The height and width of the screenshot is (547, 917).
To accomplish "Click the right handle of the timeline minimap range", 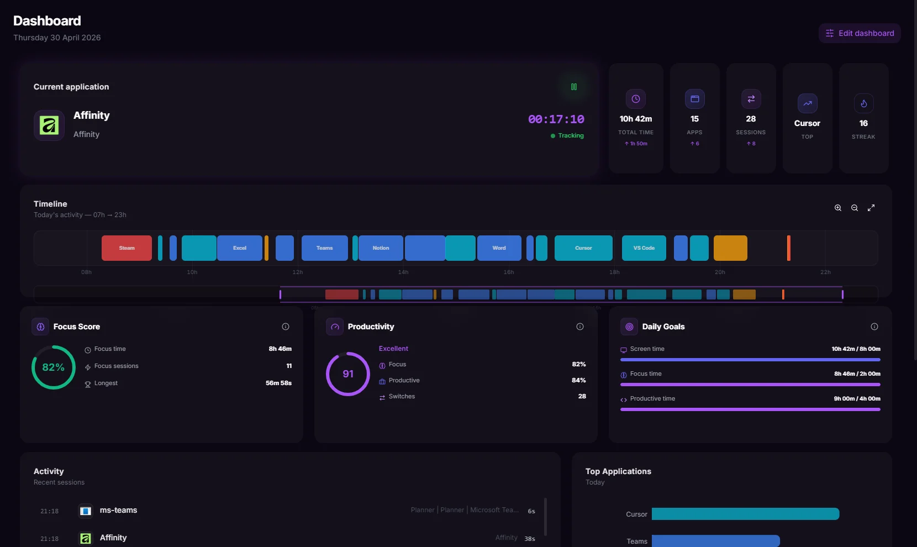I will tap(842, 294).
